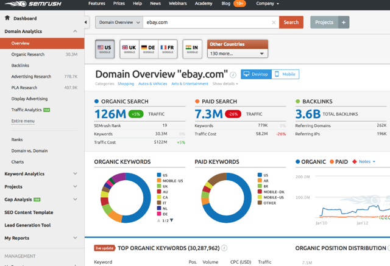This screenshot has width=390, height=266.
Task: Select the UK Google database
Action: point(129,49)
